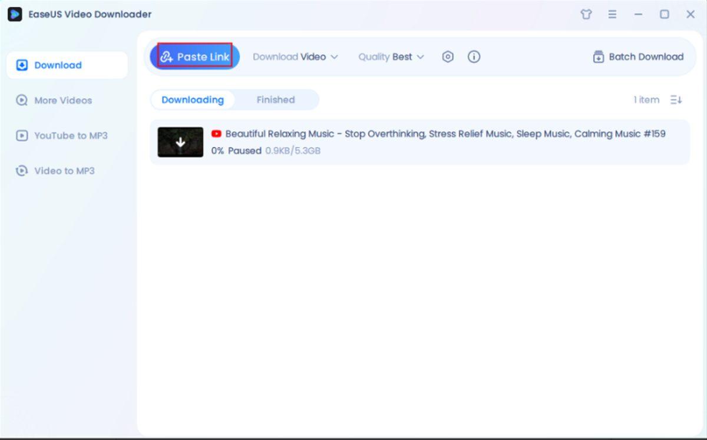Image resolution: width=707 pixels, height=440 pixels.
Task: Click the sort order icon
Action: click(x=676, y=100)
